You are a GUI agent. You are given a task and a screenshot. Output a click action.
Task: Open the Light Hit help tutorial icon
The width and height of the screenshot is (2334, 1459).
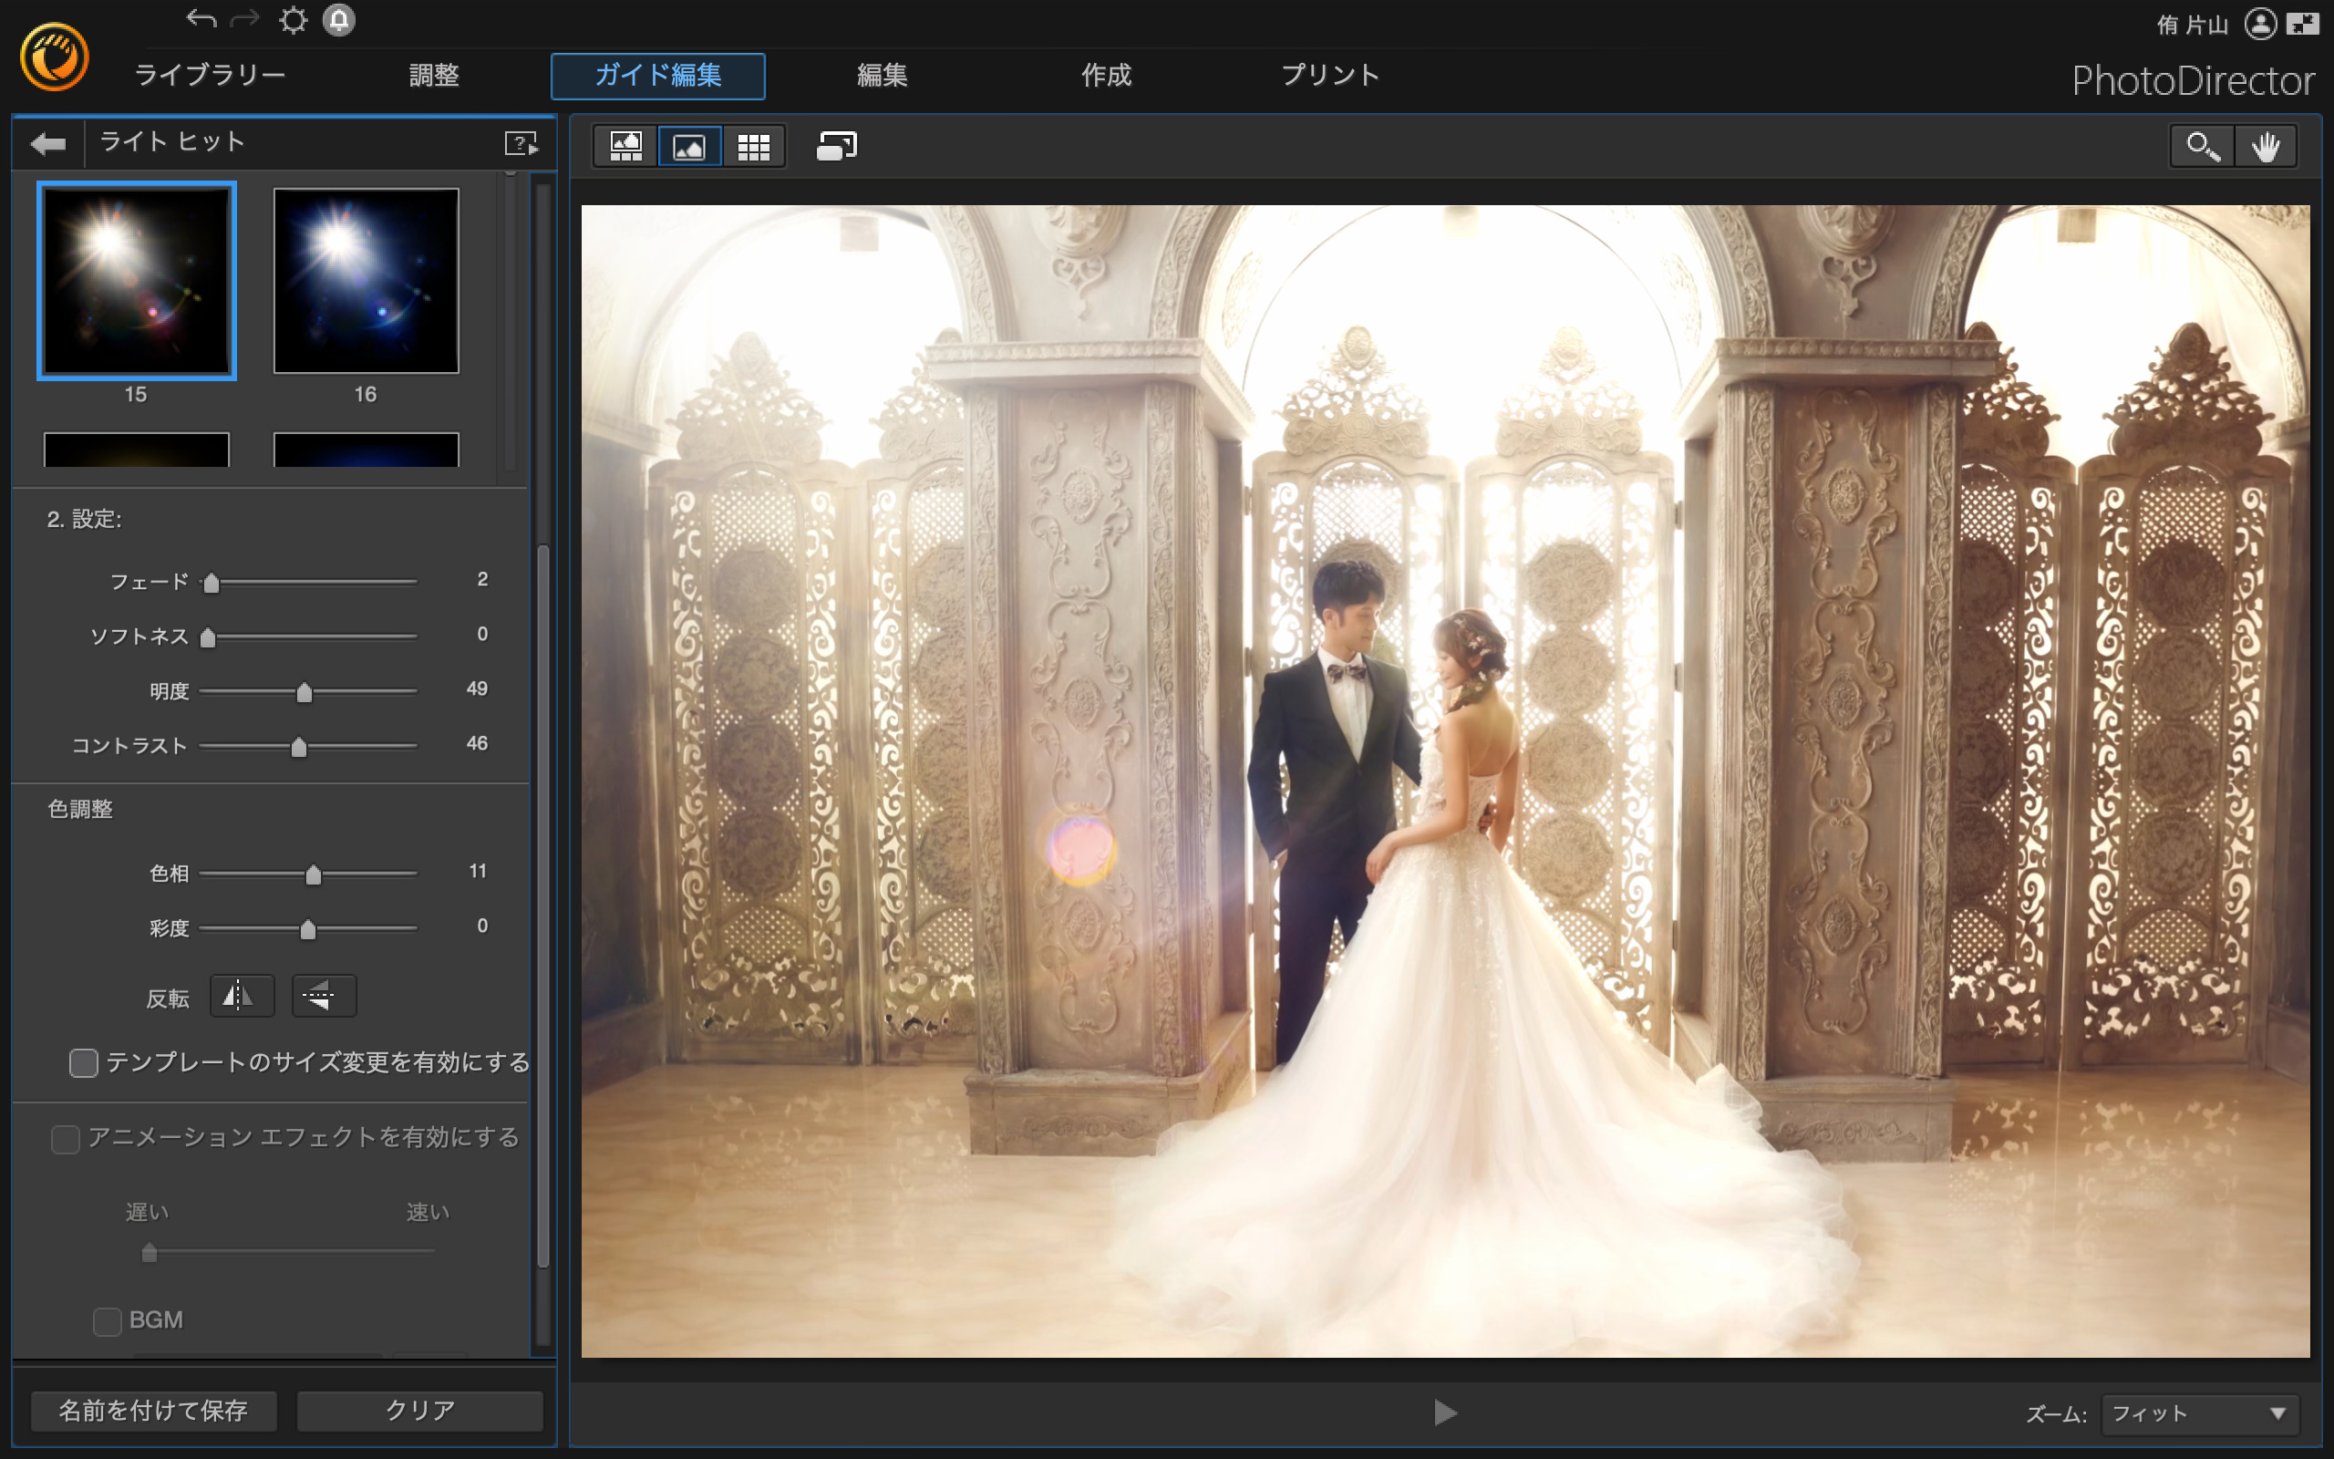[521, 144]
